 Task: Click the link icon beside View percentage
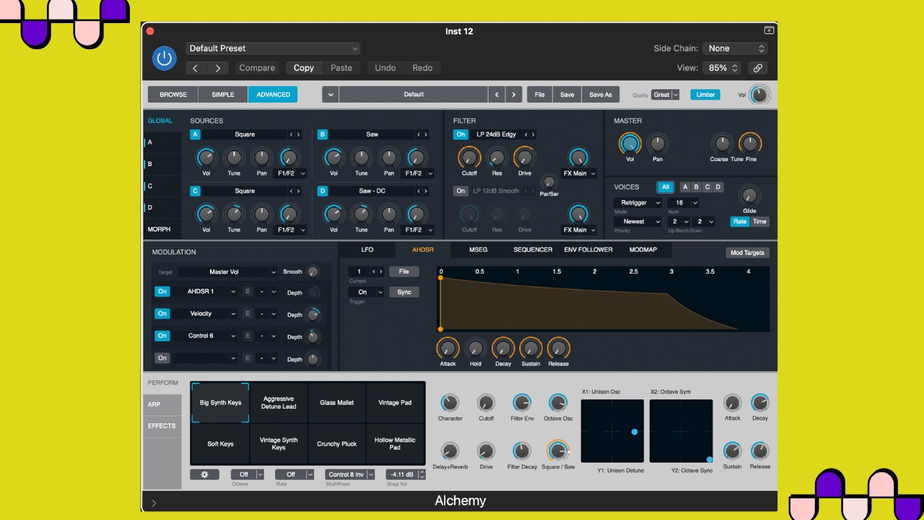pyautogui.click(x=757, y=68)
